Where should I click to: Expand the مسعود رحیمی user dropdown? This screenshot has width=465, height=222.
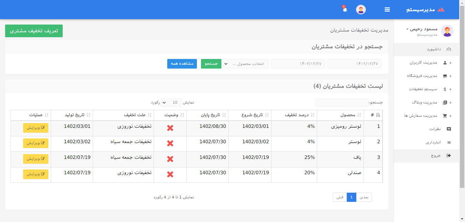click(x=423, y=29)
